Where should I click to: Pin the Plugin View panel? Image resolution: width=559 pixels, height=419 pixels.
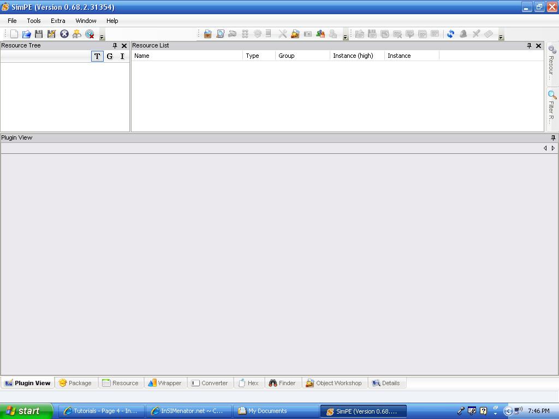pos(553,137)
